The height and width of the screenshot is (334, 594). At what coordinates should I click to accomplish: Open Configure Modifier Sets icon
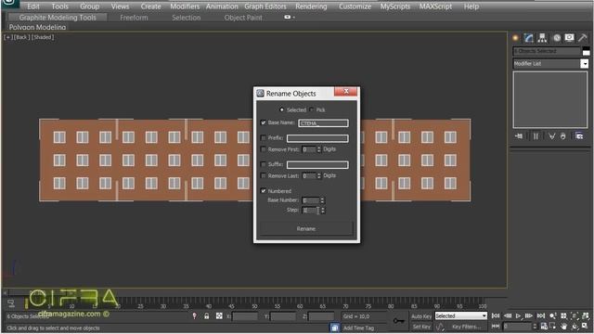[579, 136]
